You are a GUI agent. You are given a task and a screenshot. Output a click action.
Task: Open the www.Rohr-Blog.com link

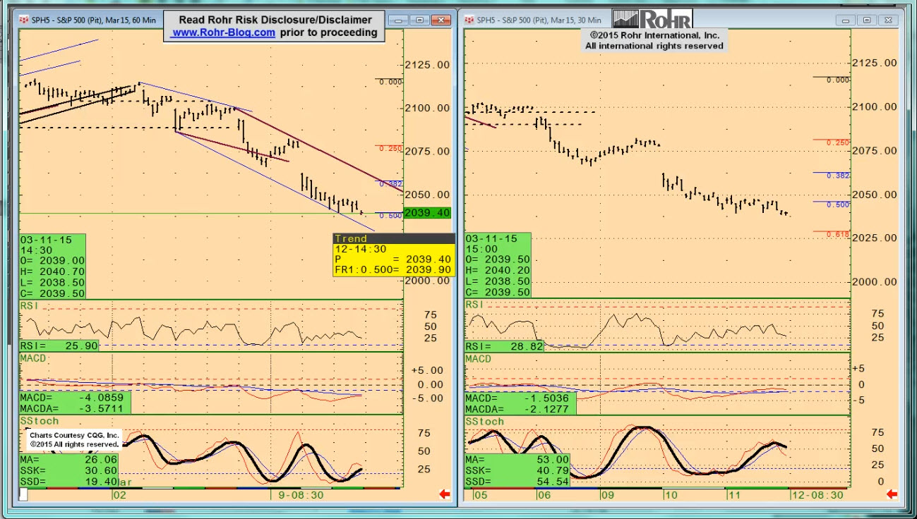click(224, 32)
